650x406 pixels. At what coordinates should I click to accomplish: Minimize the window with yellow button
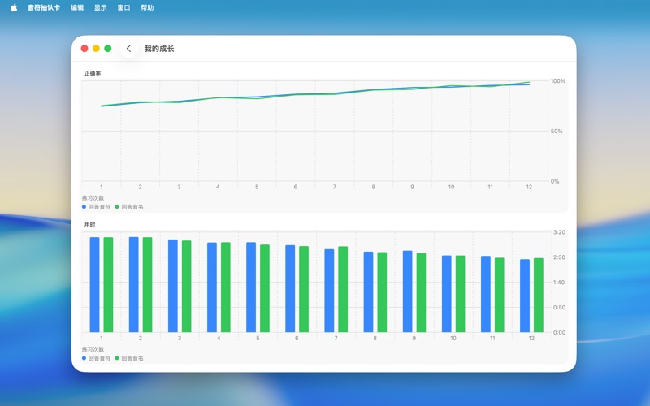(x=96, y=49)
